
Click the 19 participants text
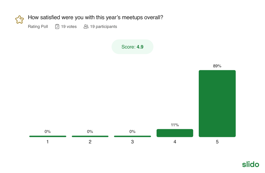(104, 26)
